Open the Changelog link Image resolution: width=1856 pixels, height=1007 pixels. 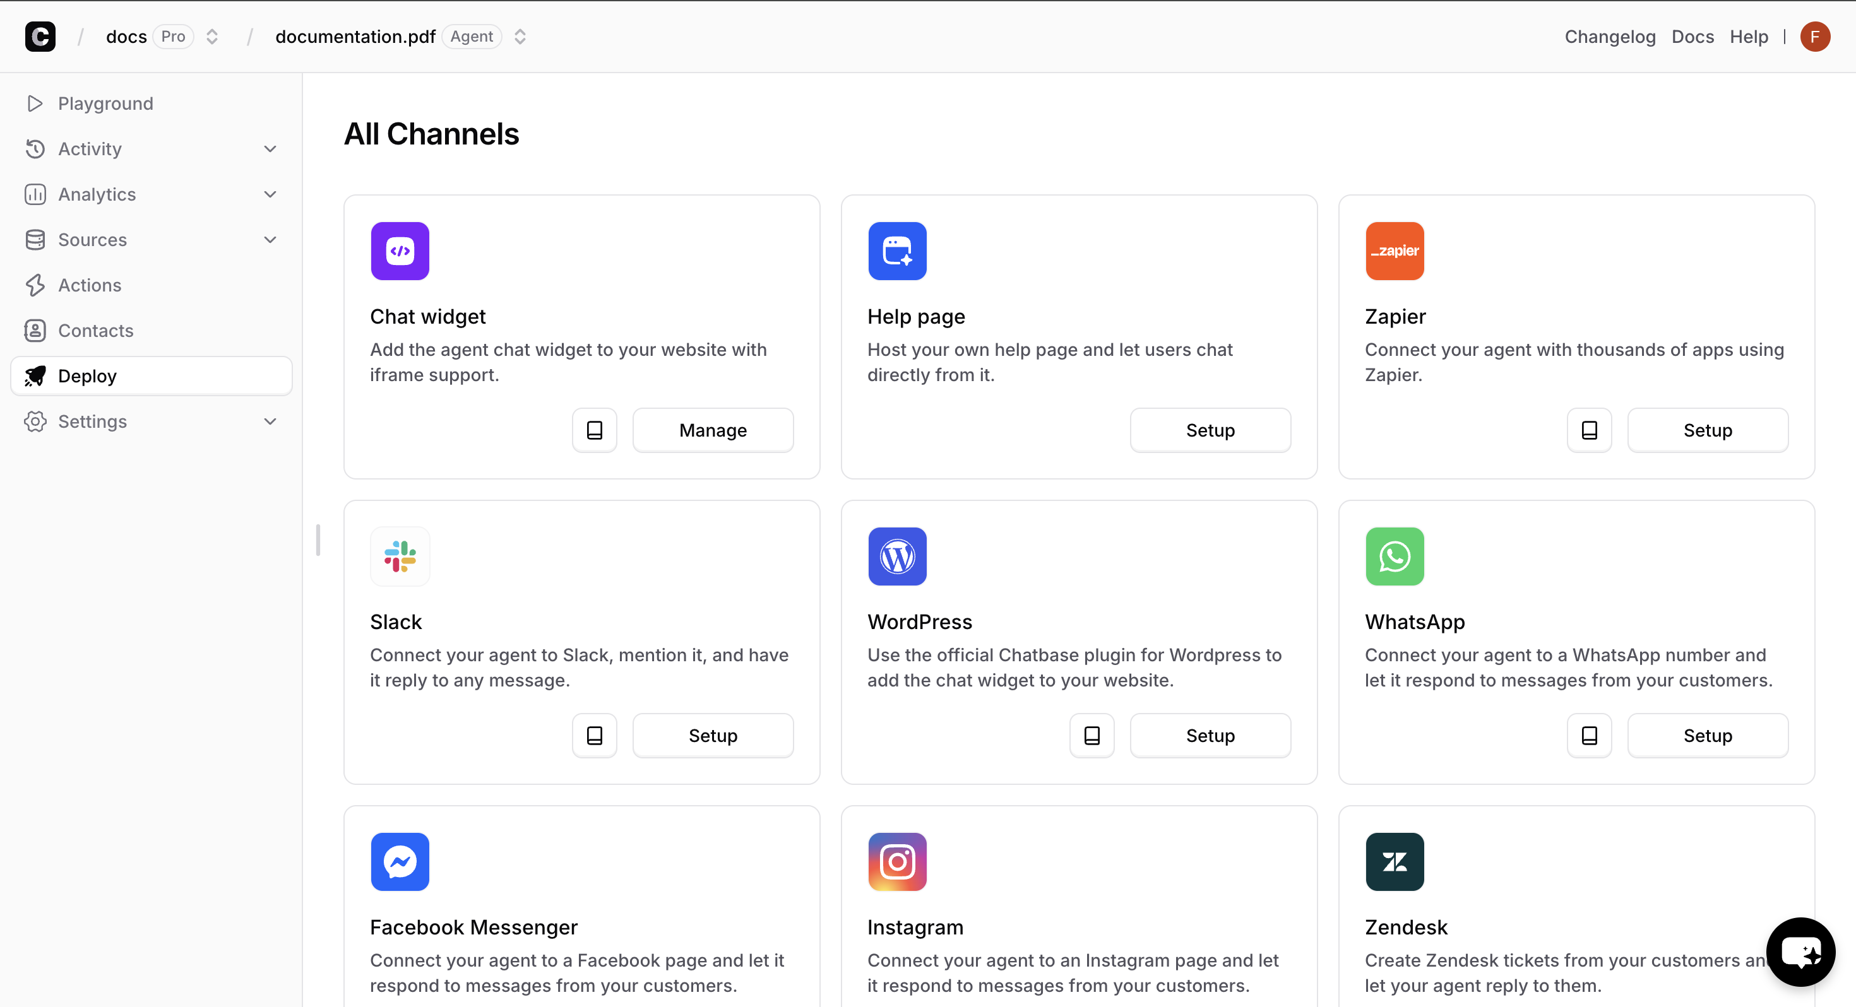point(1610,37)
